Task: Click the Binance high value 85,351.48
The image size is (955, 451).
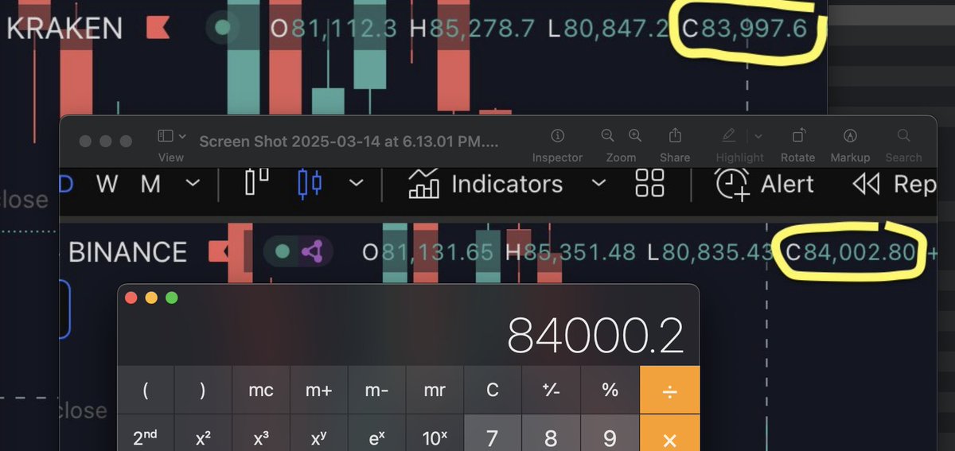Action: [x=580, y=253]
